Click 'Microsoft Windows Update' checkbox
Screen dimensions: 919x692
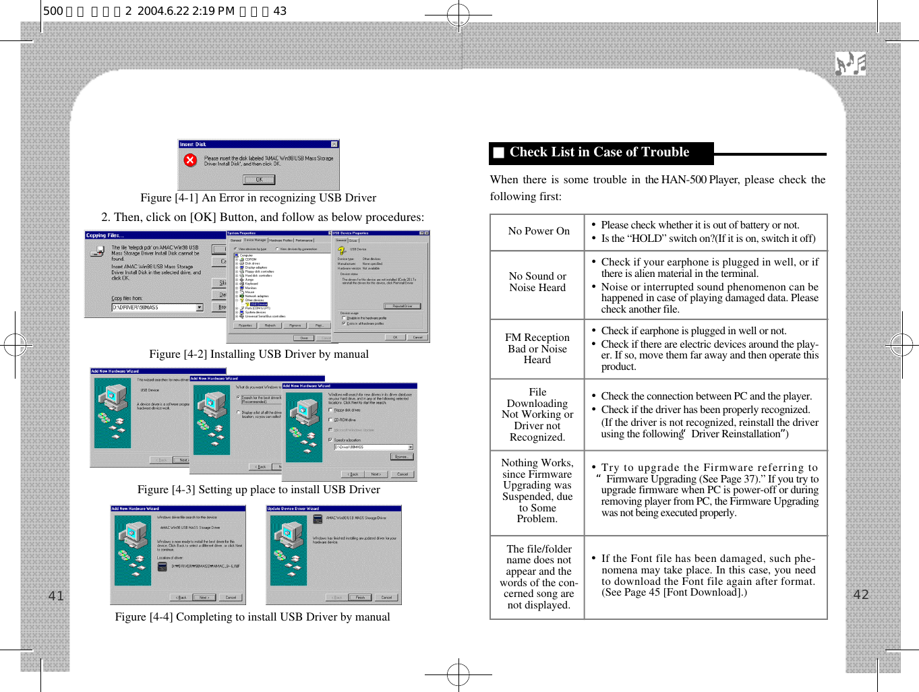[330, 430]
